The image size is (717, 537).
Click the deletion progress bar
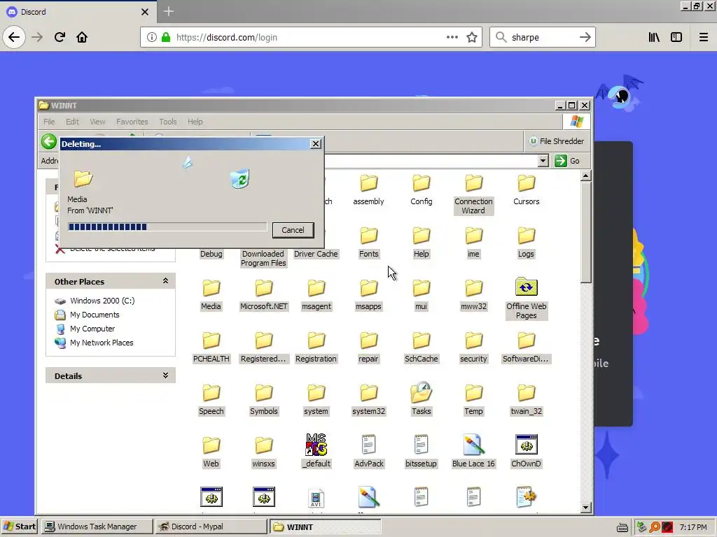tap(167, 227)
